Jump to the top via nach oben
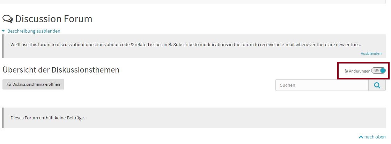Image resolution: width=391 pixels, height=144 pixels. 375,137
